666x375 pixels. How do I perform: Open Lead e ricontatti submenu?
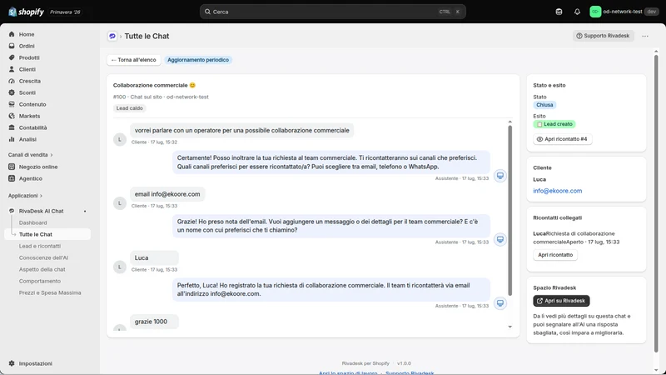click(39, 246)
